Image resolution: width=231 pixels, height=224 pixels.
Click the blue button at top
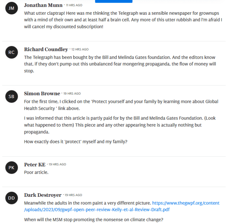[x=114, y=1]
